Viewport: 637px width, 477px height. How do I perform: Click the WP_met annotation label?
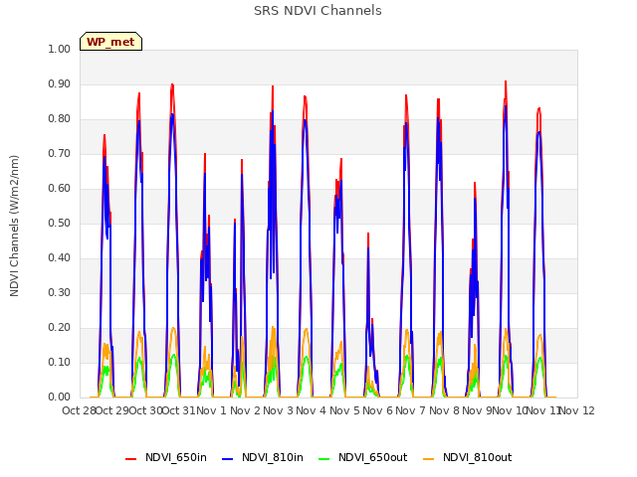(110, 42)
